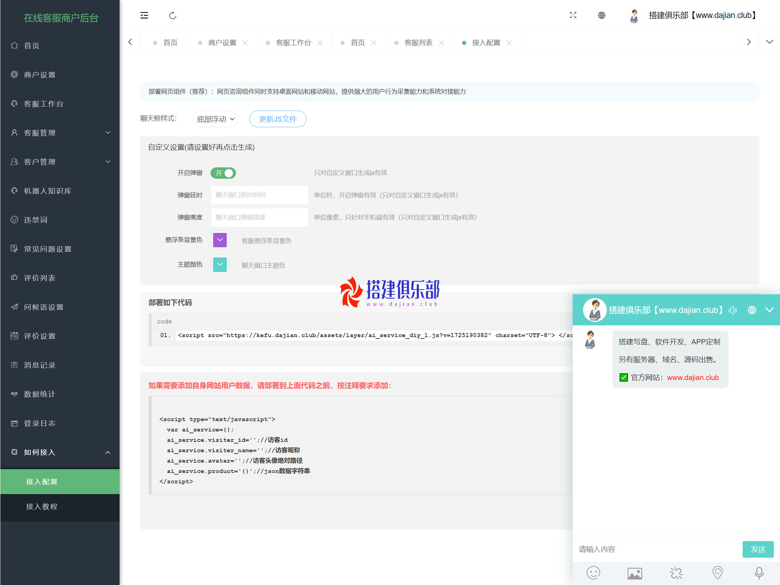Click the globe icon in chat widget header
This screenshot has height=585, width=780.
(x=752, y=310)
